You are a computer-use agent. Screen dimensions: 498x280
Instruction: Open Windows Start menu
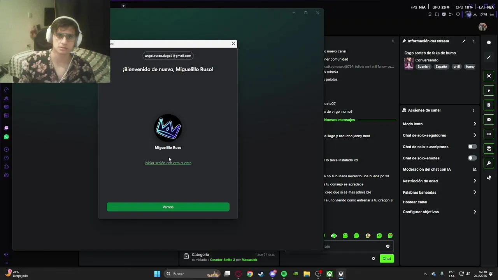[157, 274]
